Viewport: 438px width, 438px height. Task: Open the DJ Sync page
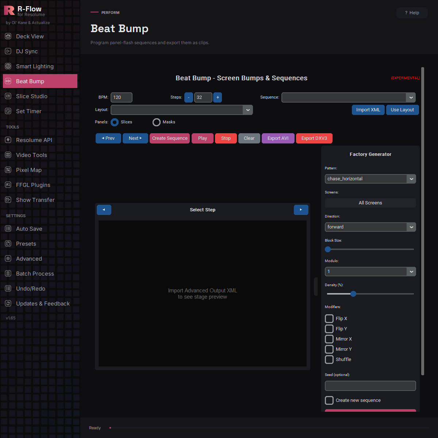(x=40, y=51)
